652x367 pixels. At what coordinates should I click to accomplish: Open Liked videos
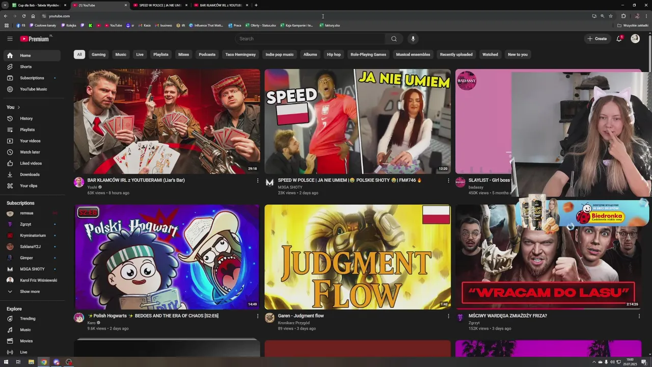pyautogui.click(x=32, y=164)
